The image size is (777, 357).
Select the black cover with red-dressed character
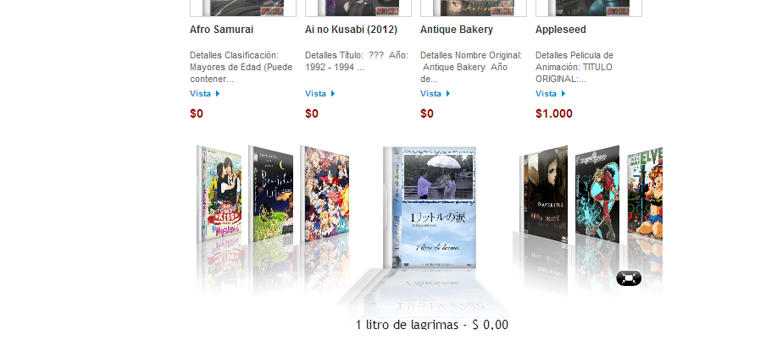pos(597,194)
